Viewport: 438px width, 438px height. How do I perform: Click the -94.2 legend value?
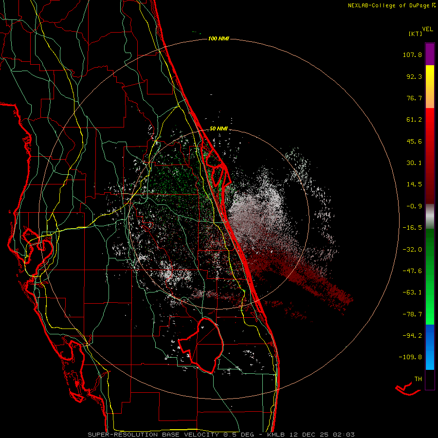pyautogui.click(x=412, y=335)
